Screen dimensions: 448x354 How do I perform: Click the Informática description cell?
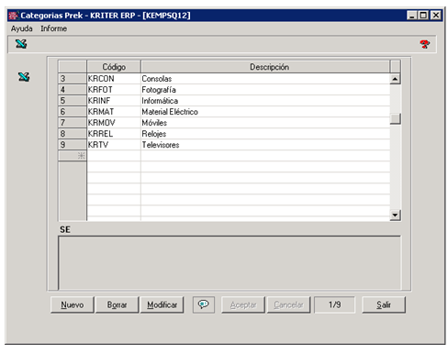tap(265, 101)
